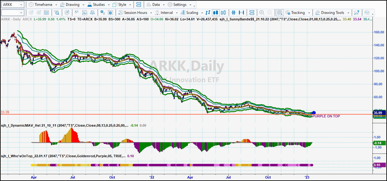Expand the Style dropdown arrow
387x181 pixels.
pos(130,5)
